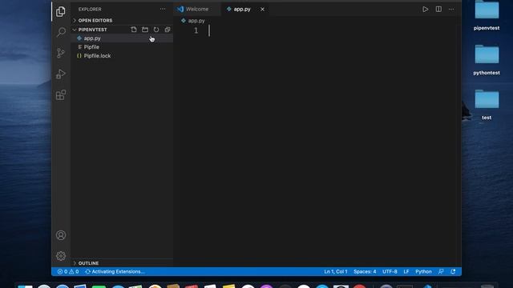Screen dimensions: 513x288
Task: Open the Manage gear icon
Action: [x=61, y=256]
